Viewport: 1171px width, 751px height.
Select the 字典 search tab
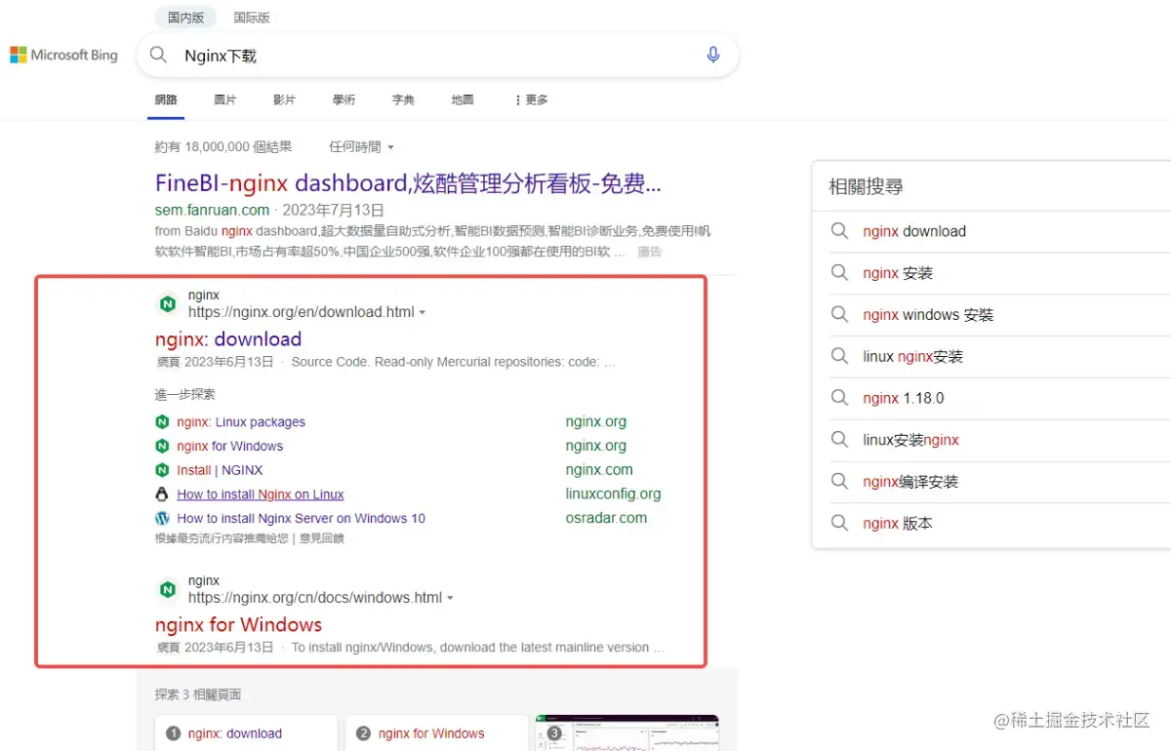403,100
